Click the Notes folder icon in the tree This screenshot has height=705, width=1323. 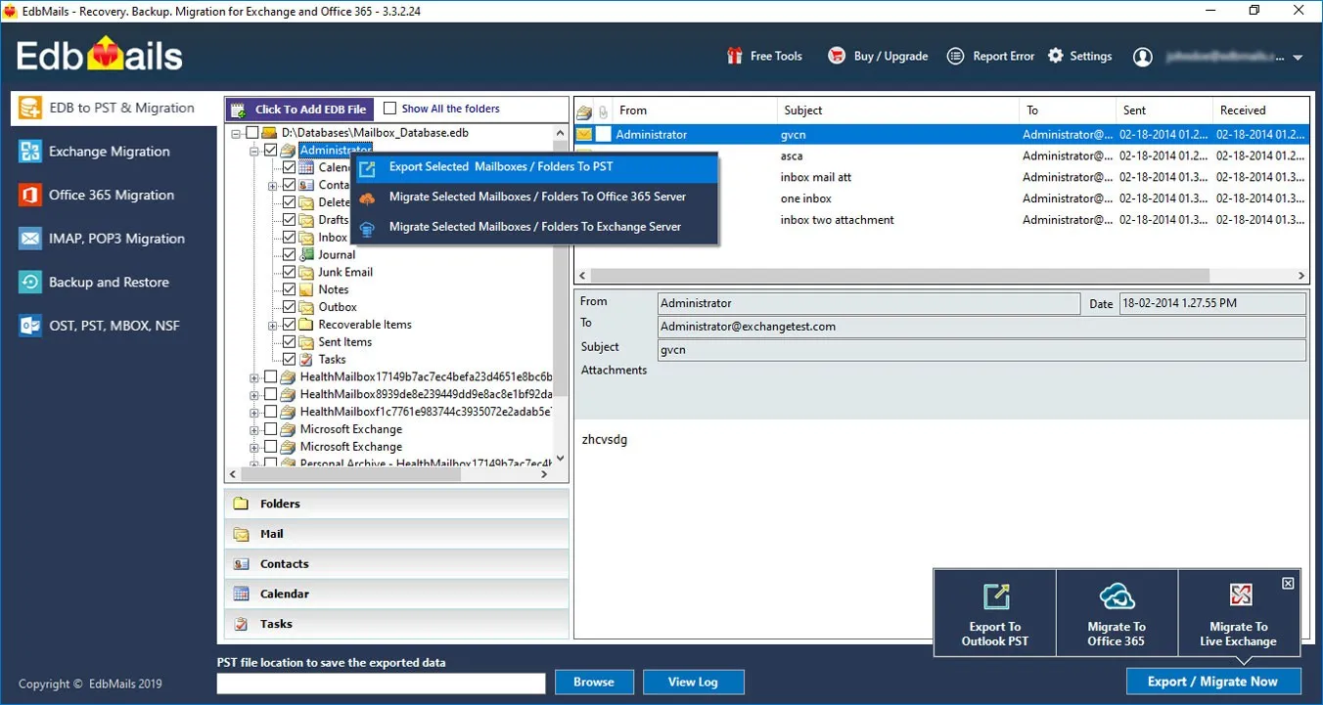(x=307, y=289)
